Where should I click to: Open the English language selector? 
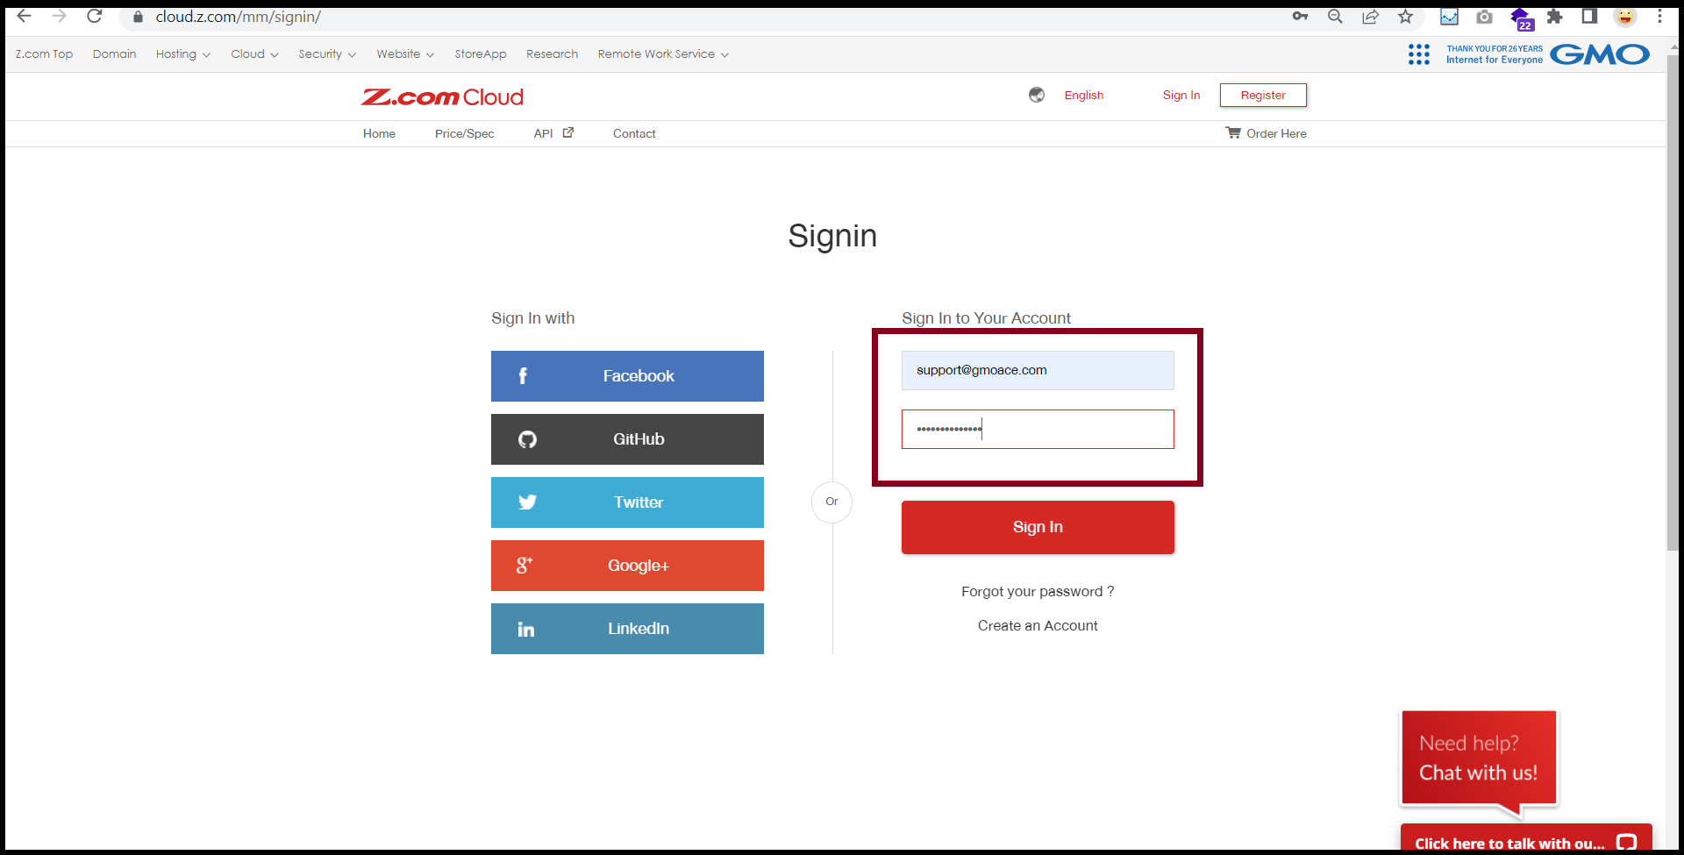(x=1084, y=95)
